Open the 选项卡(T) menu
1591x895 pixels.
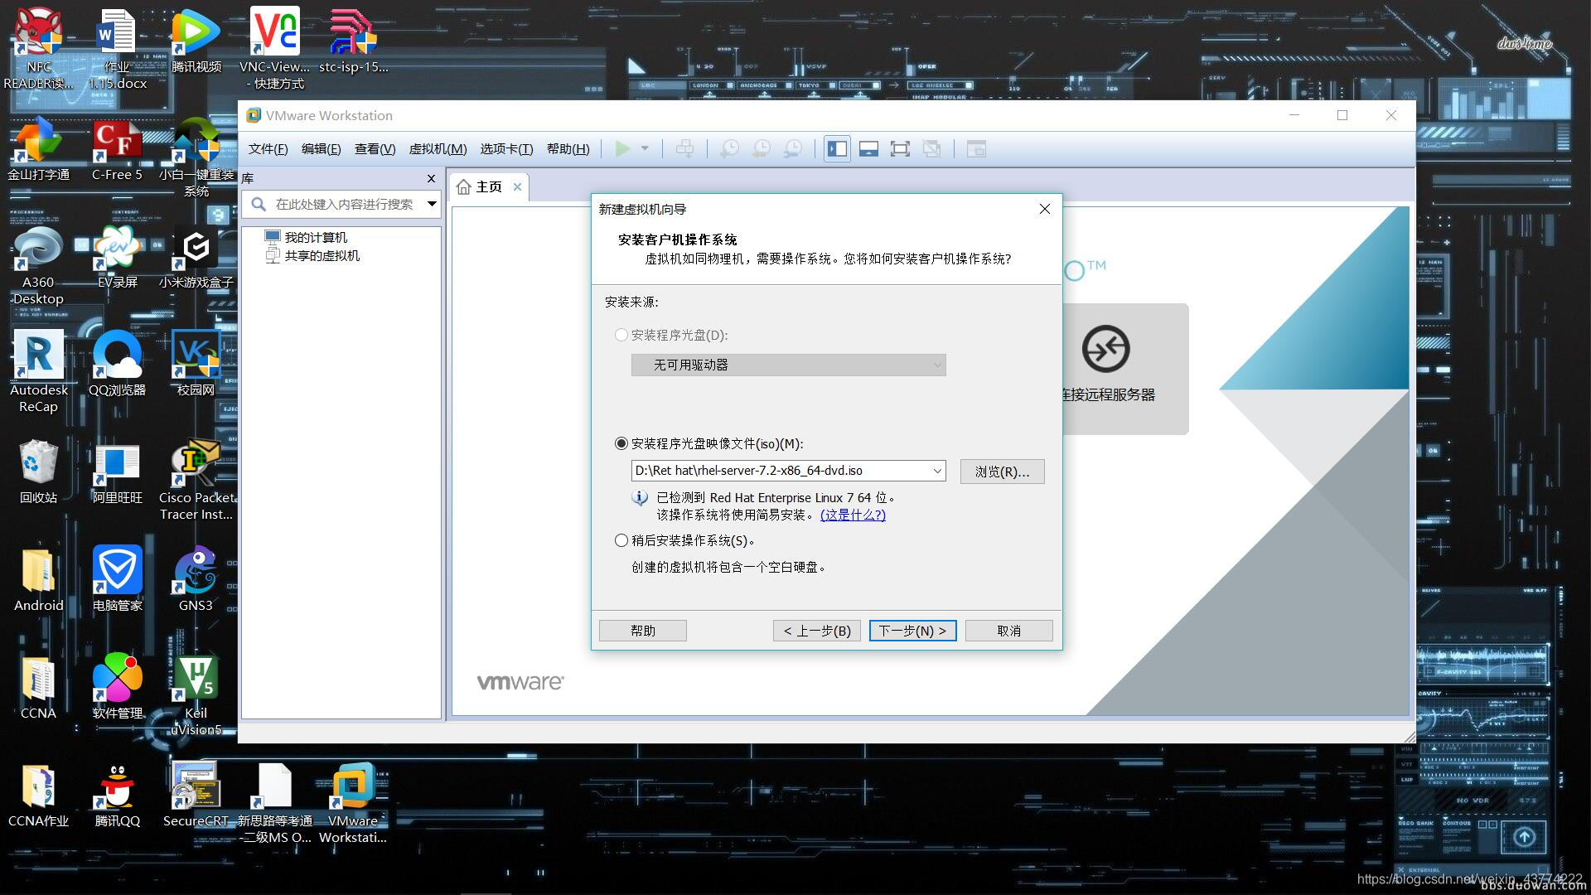click(506, 149)
